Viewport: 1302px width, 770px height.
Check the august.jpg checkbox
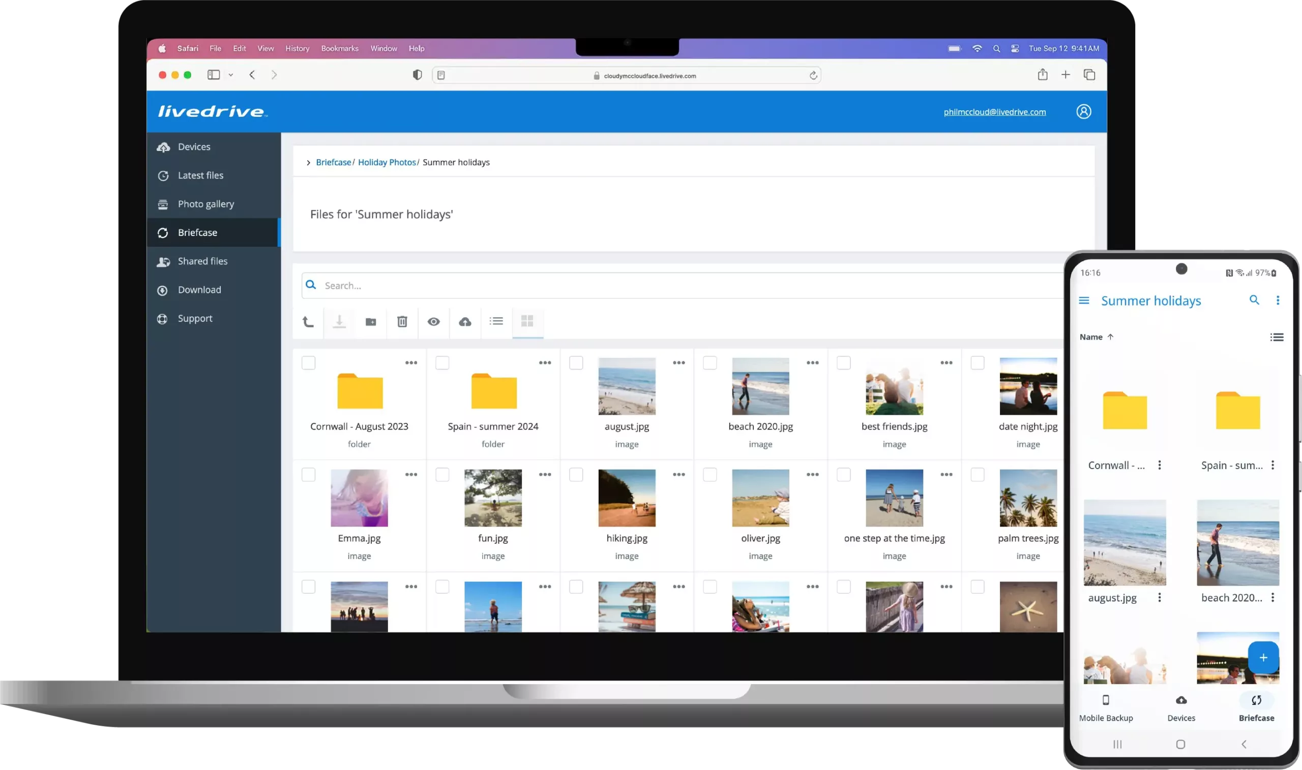576,363
